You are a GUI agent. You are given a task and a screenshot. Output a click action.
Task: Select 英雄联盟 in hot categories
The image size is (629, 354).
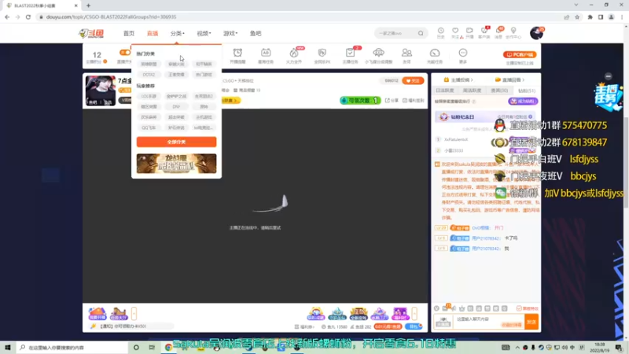coord(149,64)
